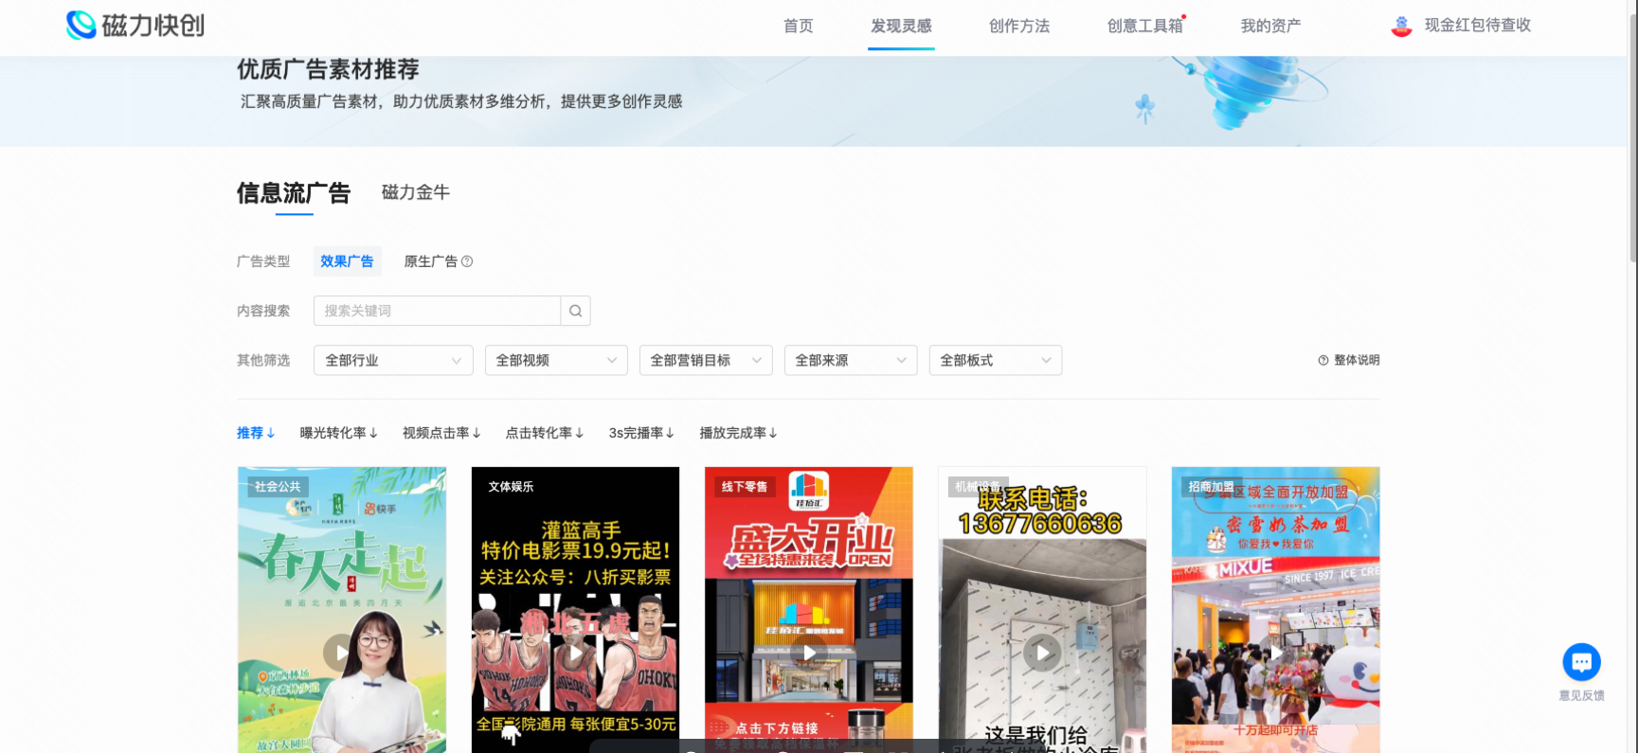
Task: Sort by 视频点击率
Action: [x=441, y=433]
